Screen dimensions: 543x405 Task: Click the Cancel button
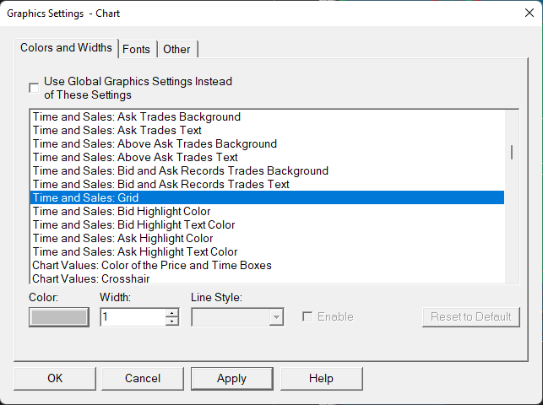143,379
